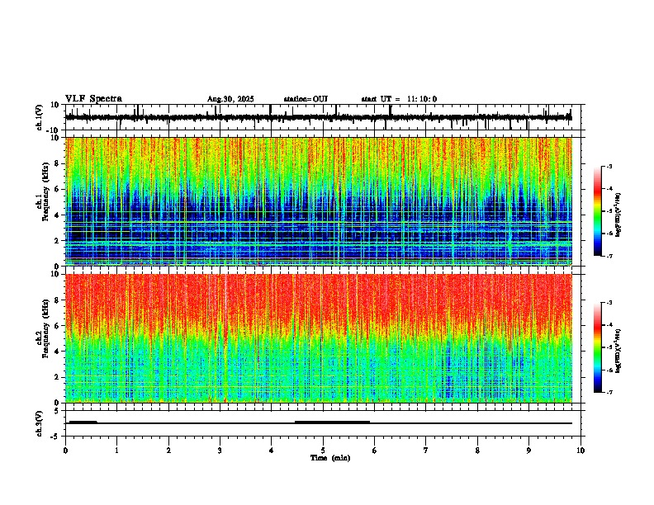Click time axis tick label 9
This screenshot has width=654, height=505.
tap(528, 451)
